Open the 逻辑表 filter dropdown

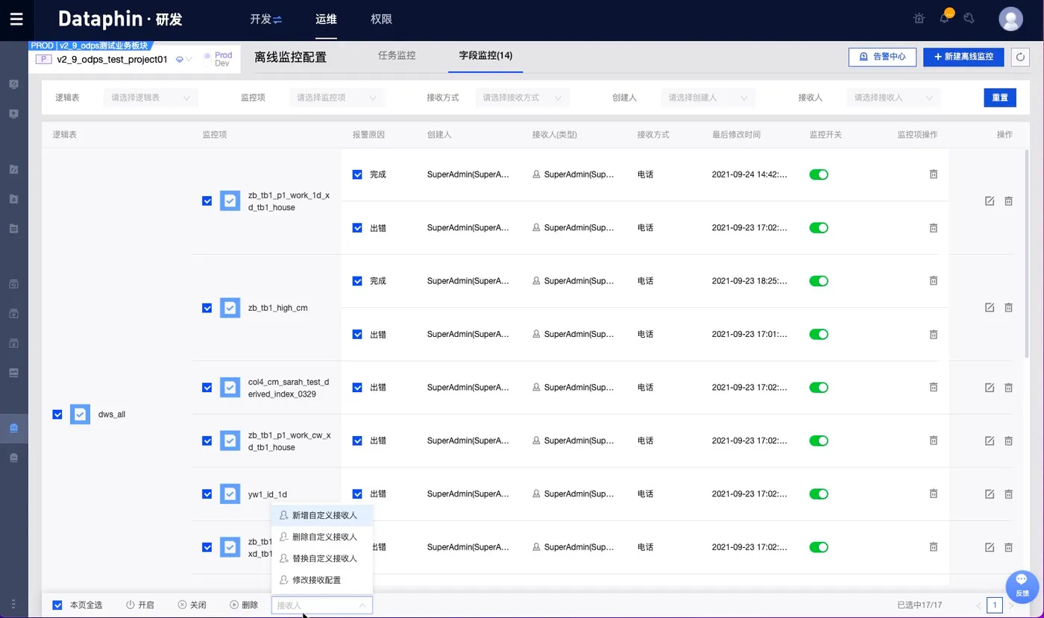coord(151,98)
